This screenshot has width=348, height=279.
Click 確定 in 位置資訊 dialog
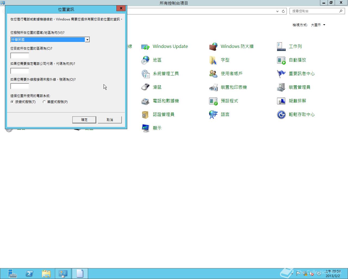(x=84, y=120)
